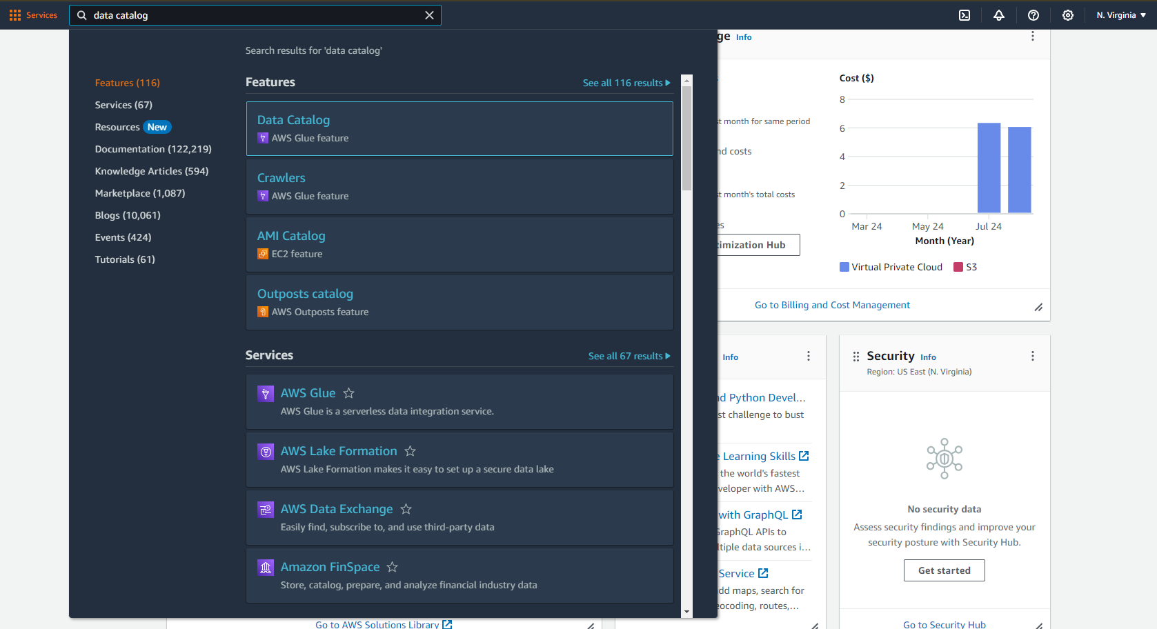Click inside the data catalog search field
The image size is (1157, 629).
pyautogui.click(x=255, y=15)
